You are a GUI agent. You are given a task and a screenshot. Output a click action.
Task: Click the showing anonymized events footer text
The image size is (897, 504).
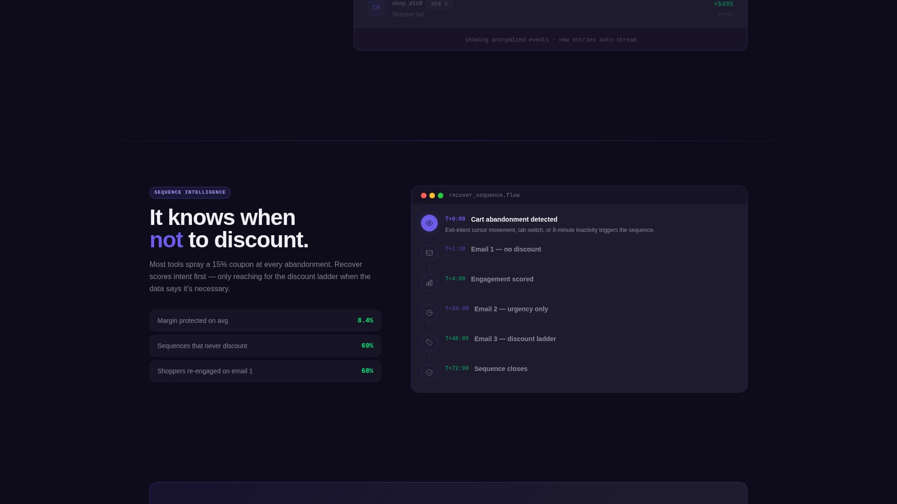click(x=550, y=40)
